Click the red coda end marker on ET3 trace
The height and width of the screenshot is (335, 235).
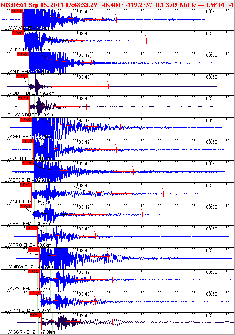[x=133, y=171]
